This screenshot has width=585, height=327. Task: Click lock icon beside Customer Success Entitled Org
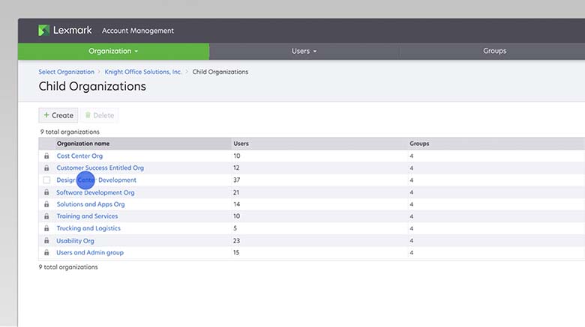[x=46, y=168]
